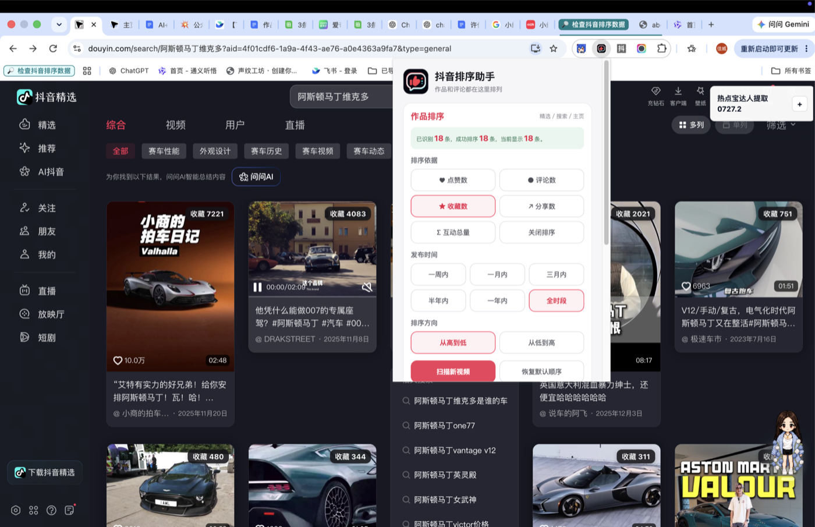
Task: Click plus button on 热点宝达人提取 widget
Action: tap(799, 104)
